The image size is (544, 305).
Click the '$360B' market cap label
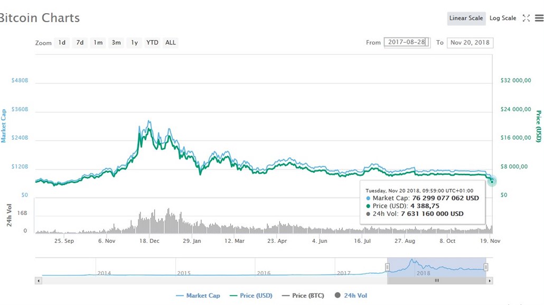point(20,110)
